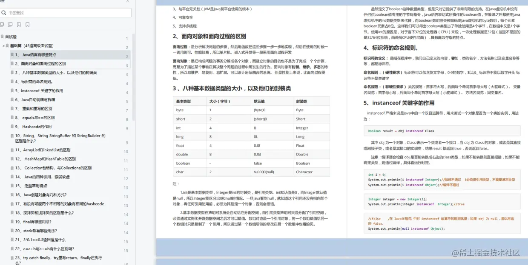Click code line 'int i = 0;'

(x=377, y=175)
